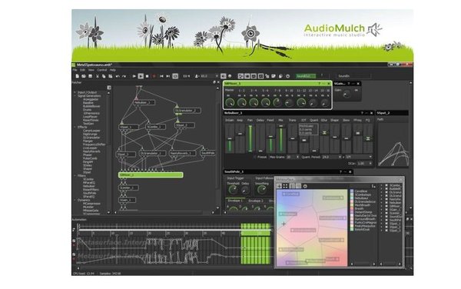Screen dimensions: 461x289
Task: Click the Play button in the toolbar
Action: tap(141, 76)
